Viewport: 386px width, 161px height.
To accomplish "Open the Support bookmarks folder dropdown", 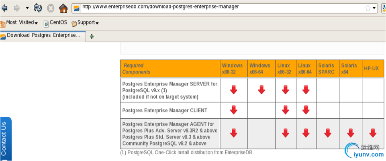I will pyautogui.click(x=86, y=23).
